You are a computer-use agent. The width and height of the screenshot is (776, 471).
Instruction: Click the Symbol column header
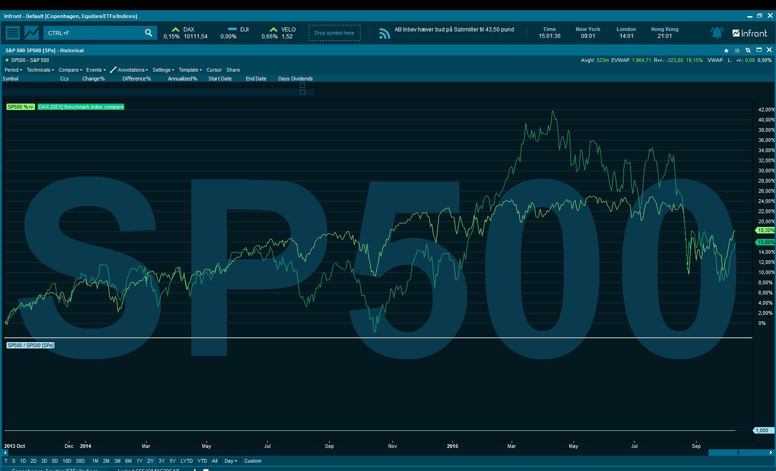coord(11,79)
